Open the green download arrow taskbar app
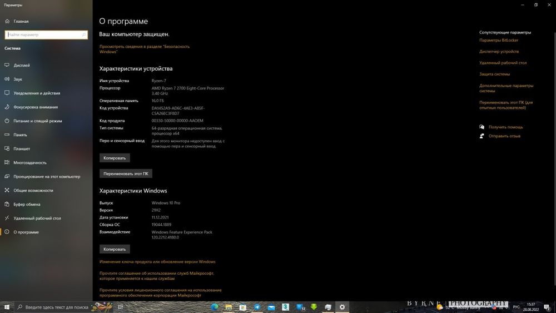This screenshot has height=313, width=556. (314, 307)
